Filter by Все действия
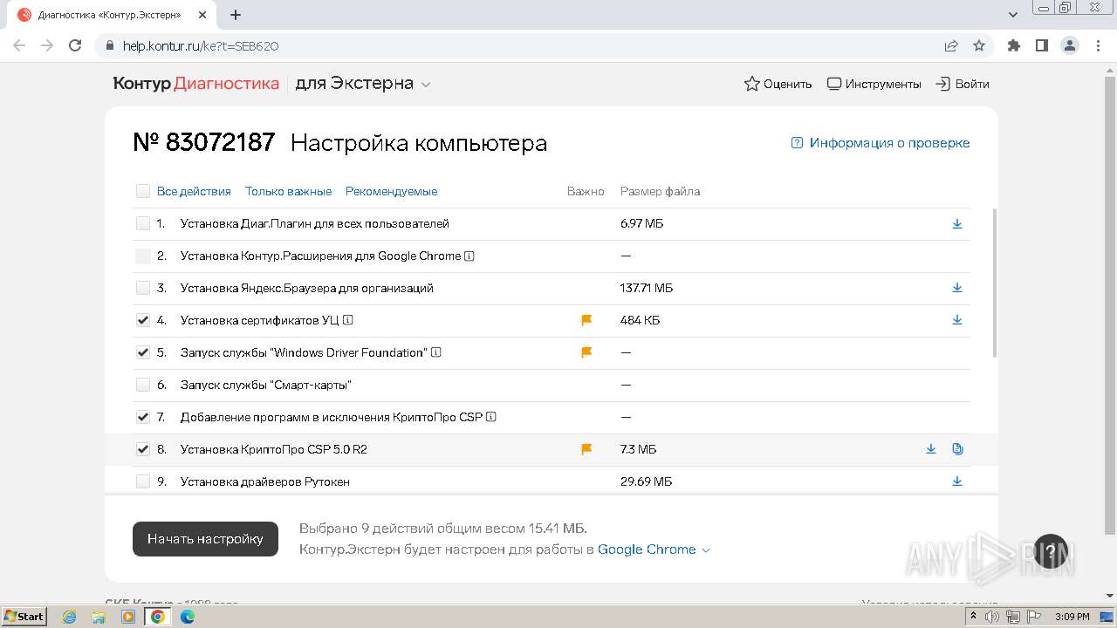This screenshot has height=628, width=1117. 194,191
